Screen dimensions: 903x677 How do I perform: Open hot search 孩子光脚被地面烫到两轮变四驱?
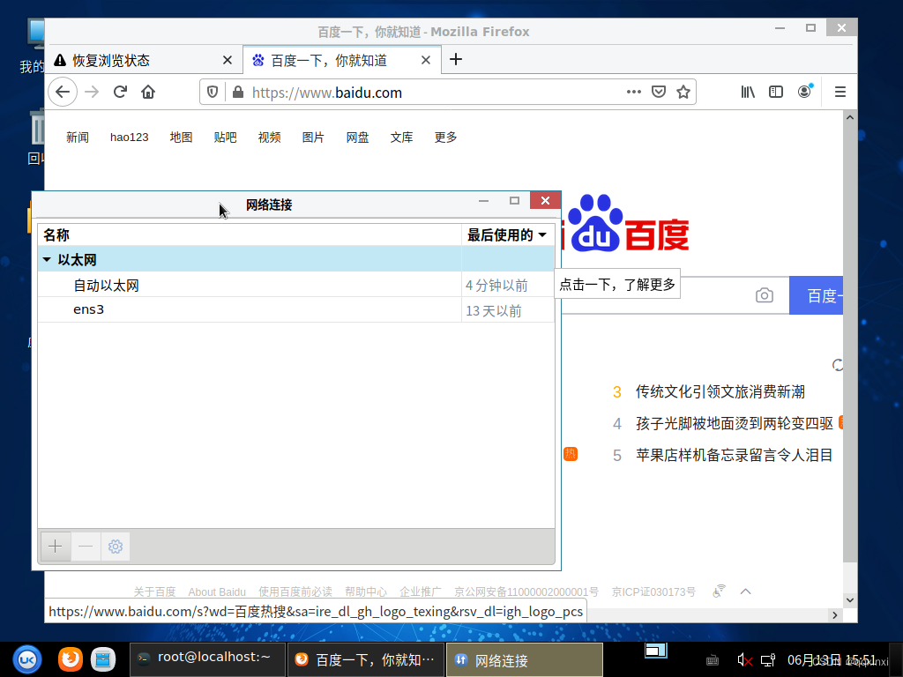(x=735, y=424)
